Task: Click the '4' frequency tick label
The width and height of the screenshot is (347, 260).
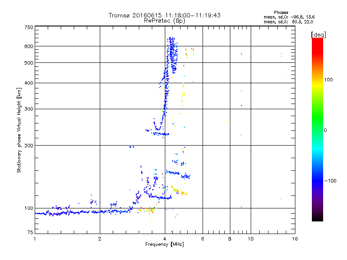Action: [165, 239]
